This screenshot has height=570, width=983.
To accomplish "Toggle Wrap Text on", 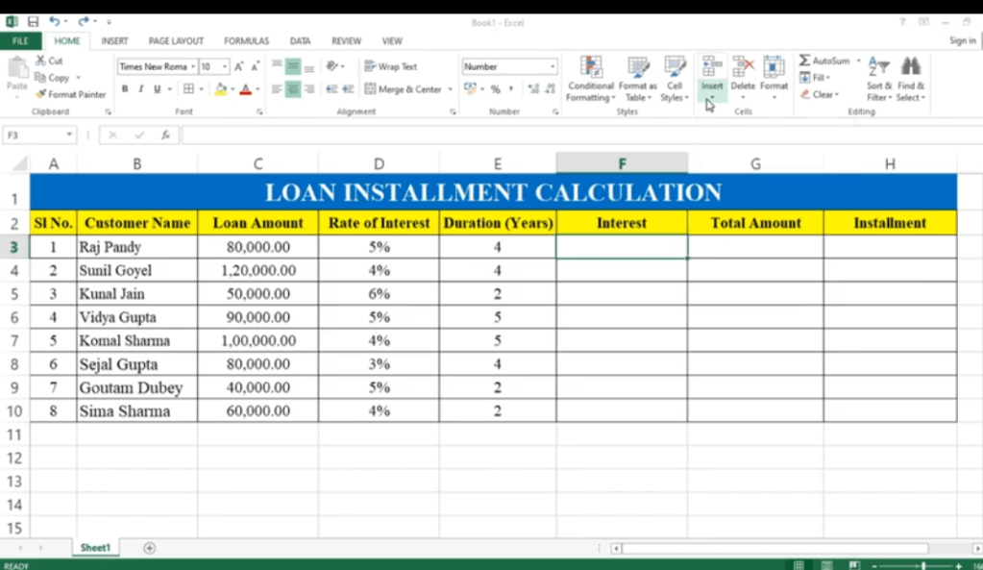I will [x=390, y=66].
